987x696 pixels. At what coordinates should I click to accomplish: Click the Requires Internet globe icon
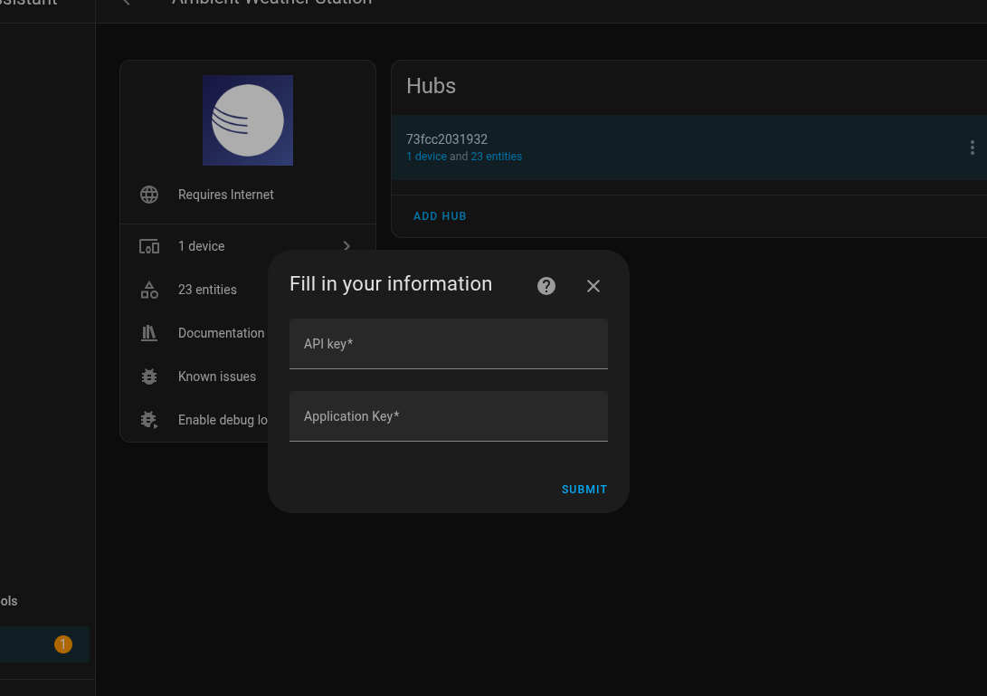point(149,195)
